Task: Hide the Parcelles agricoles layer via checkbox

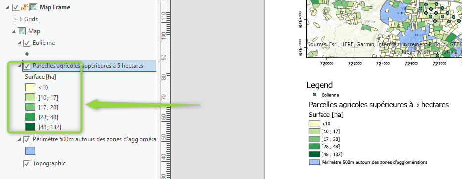Action: point(27,66)
